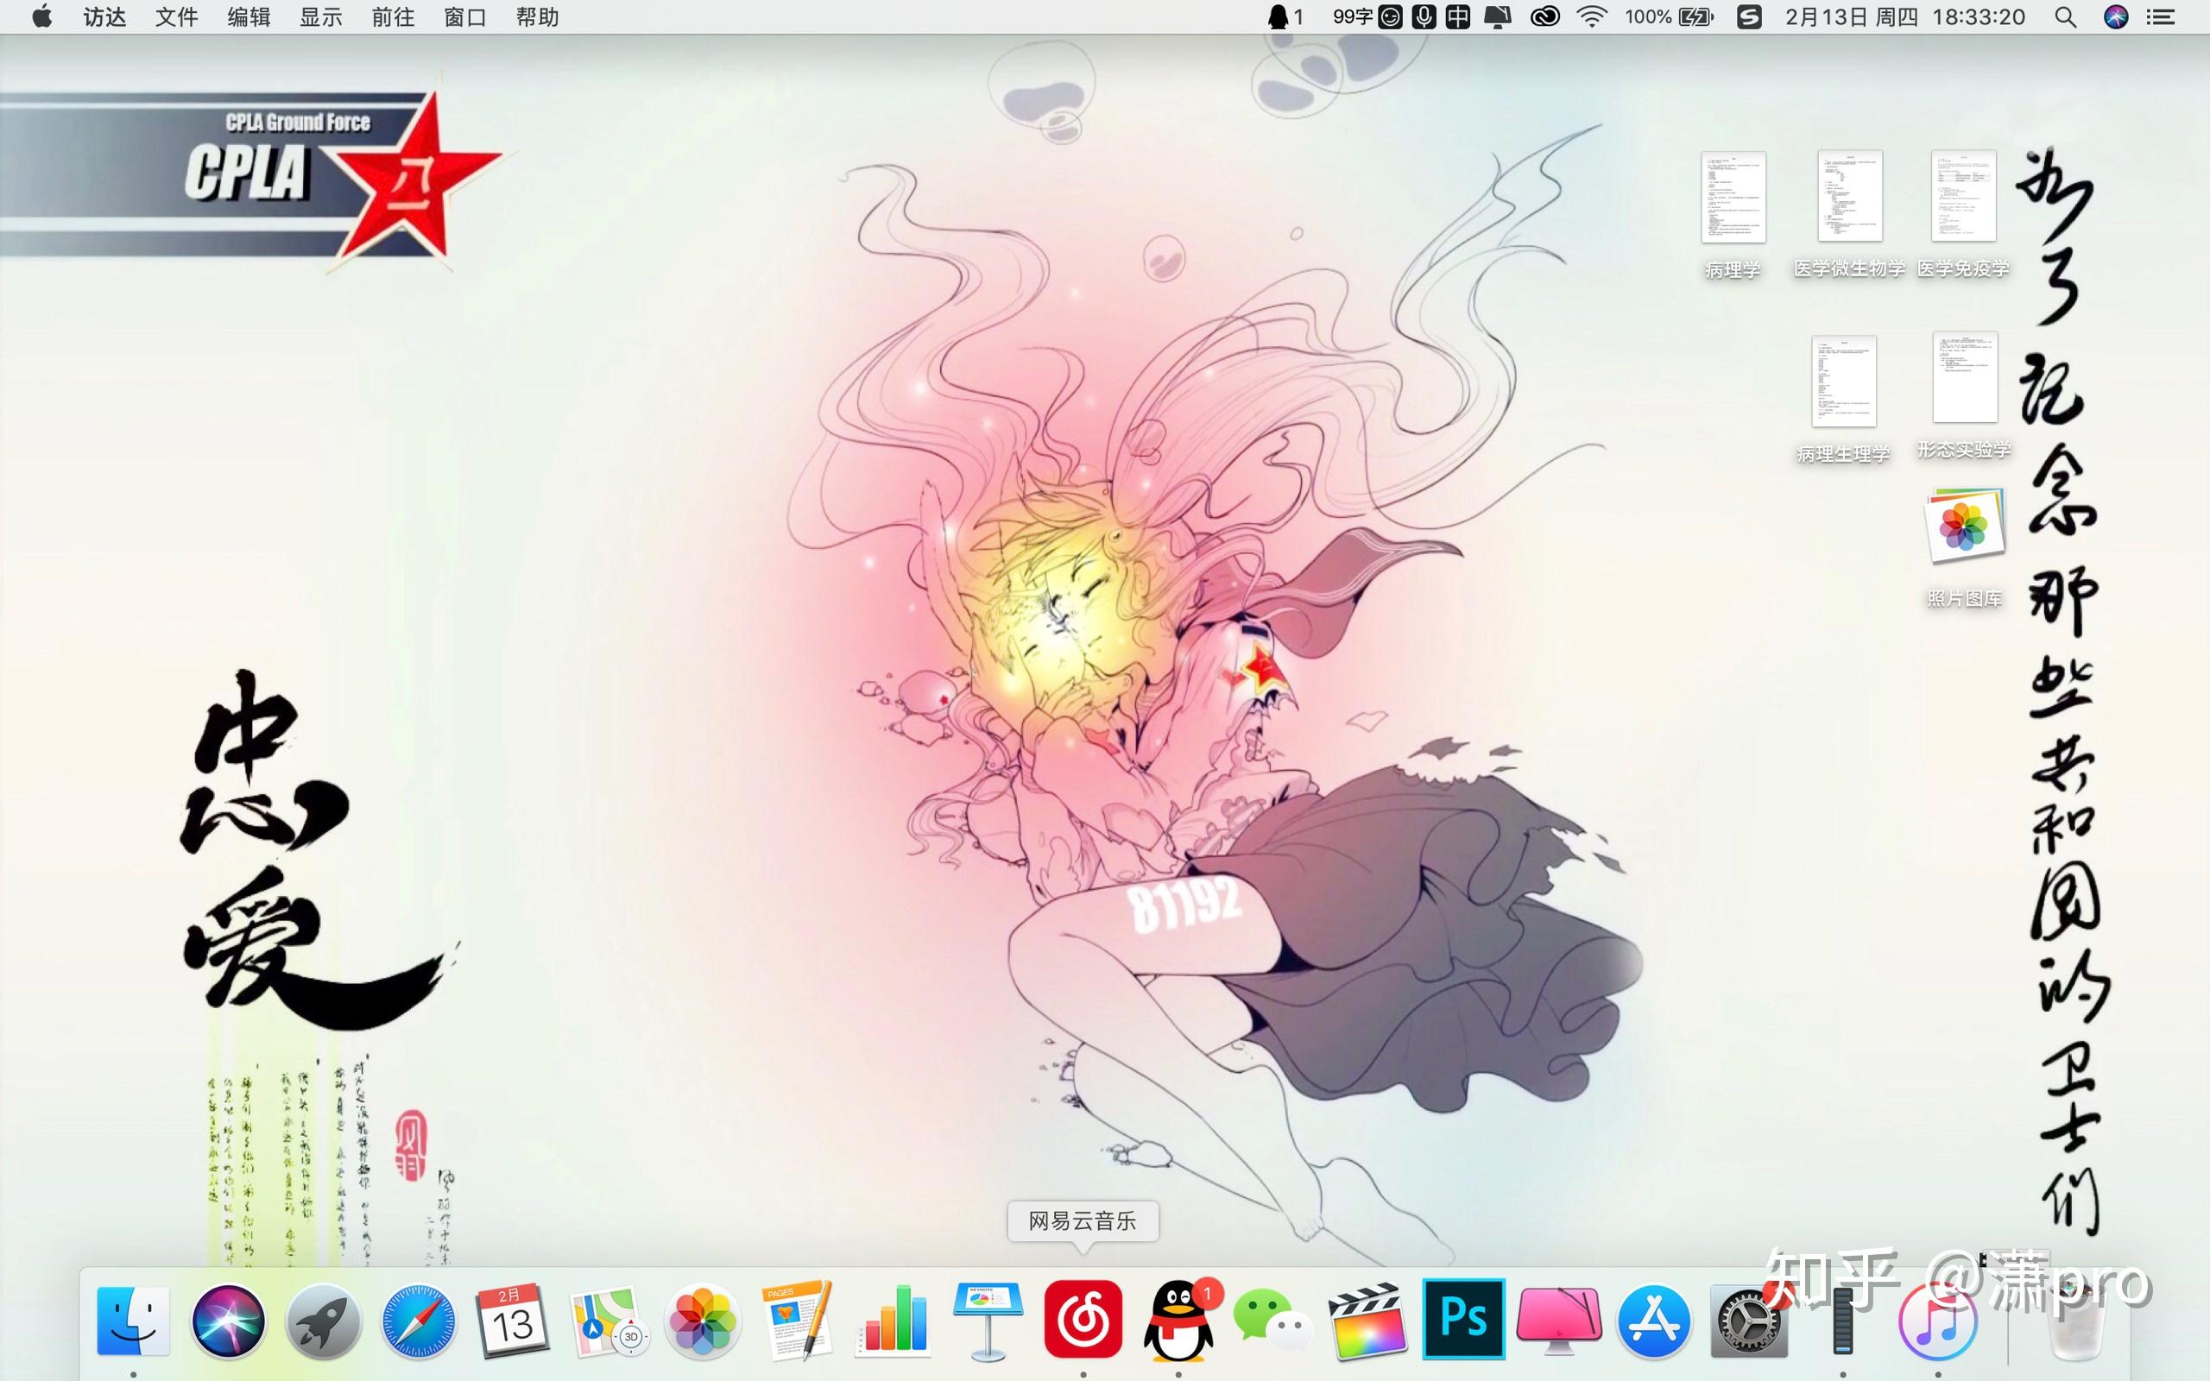Click the Sogou S input method icon
Viewport: 2210px width, 1381px height.
tap(1749, 16)
